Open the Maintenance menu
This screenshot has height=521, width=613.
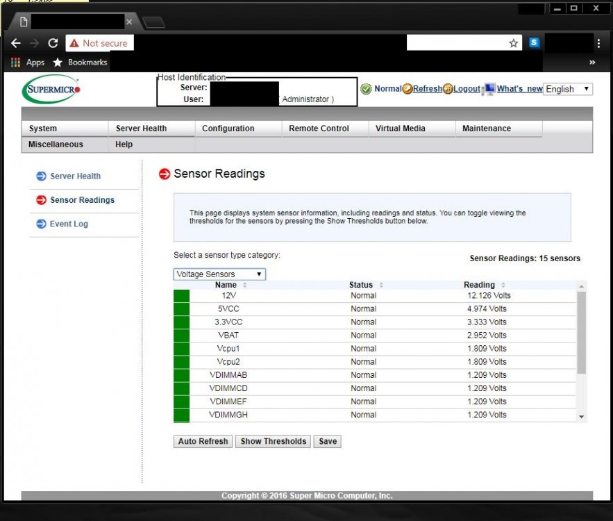[x=498, y=129]
